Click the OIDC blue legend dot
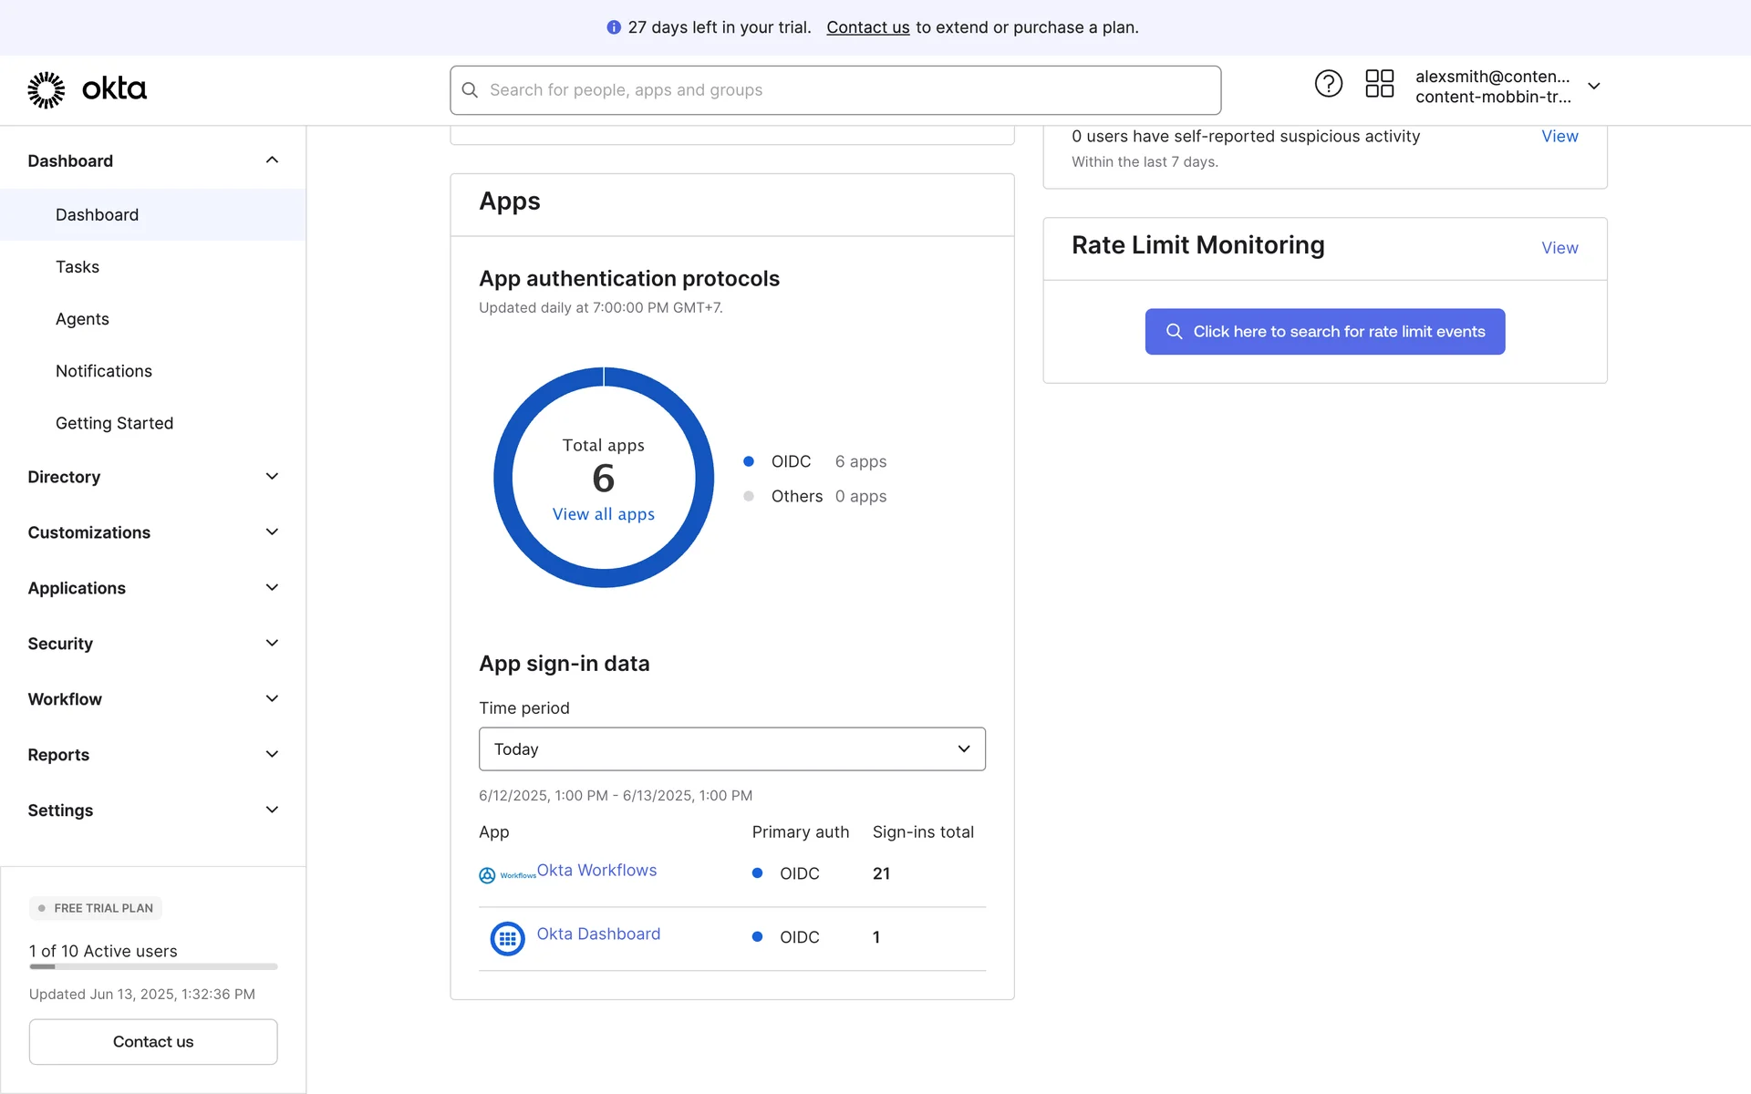 [x=749, y=461]
